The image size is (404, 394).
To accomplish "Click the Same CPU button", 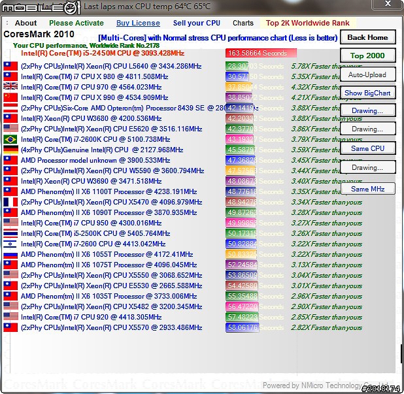I will coord(367,148).
